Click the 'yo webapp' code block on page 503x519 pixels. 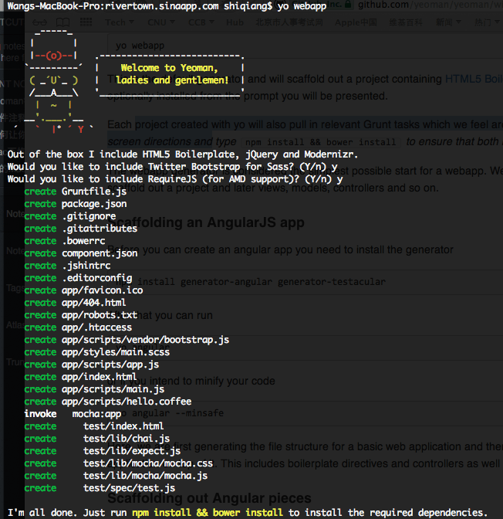click(x=304, y=46)
